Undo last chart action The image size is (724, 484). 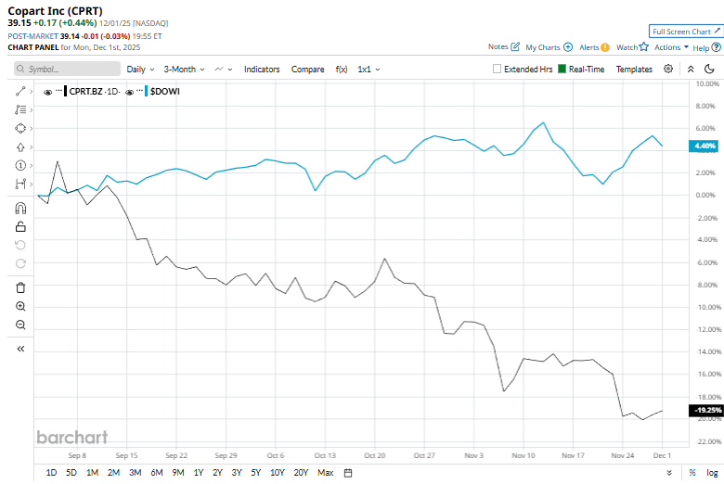20,245
